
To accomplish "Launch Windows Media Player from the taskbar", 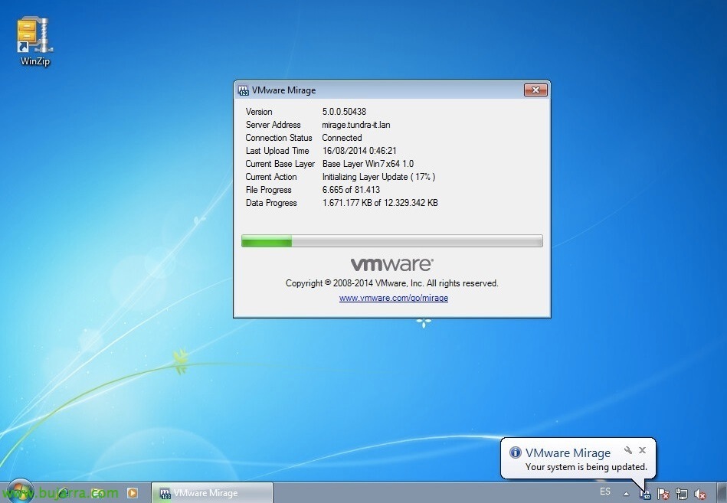I will pyautogui.click(x=133, y=493).
